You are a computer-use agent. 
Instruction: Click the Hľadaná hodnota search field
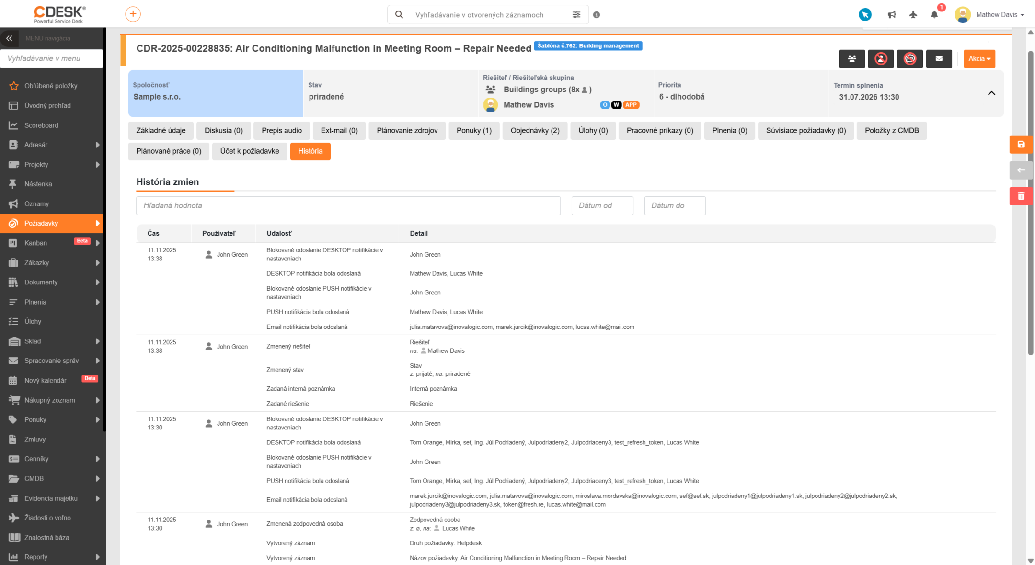tap(348, 205)
